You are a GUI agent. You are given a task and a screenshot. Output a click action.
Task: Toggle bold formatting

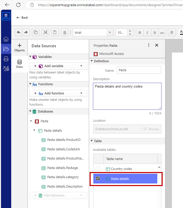[x=139, y=32]
